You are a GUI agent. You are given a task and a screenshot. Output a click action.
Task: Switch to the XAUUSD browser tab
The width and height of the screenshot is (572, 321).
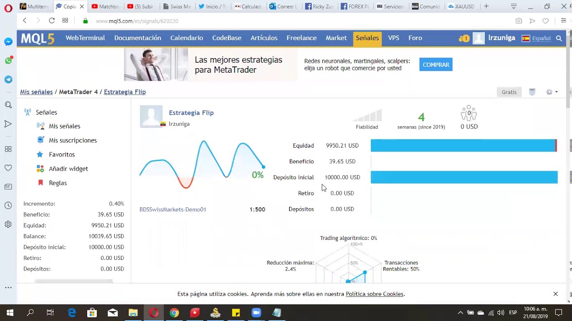[461, 6]
